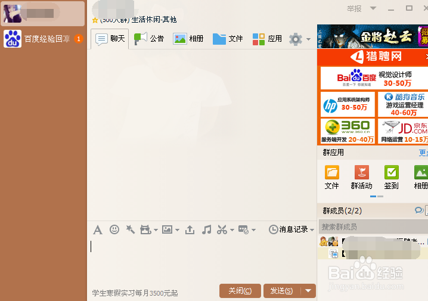Click the group members chat bubble icon
The image size is (428, 301).
[x=419, y=210]
